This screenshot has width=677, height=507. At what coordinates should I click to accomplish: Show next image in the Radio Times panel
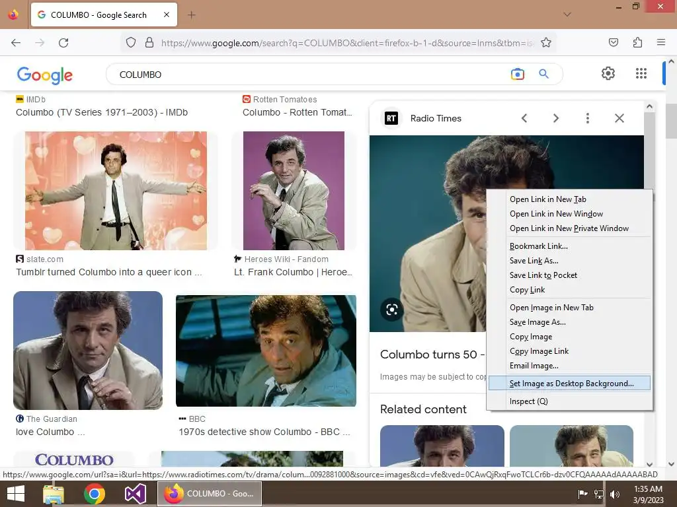pyautogui.click(x=555, y=118)
